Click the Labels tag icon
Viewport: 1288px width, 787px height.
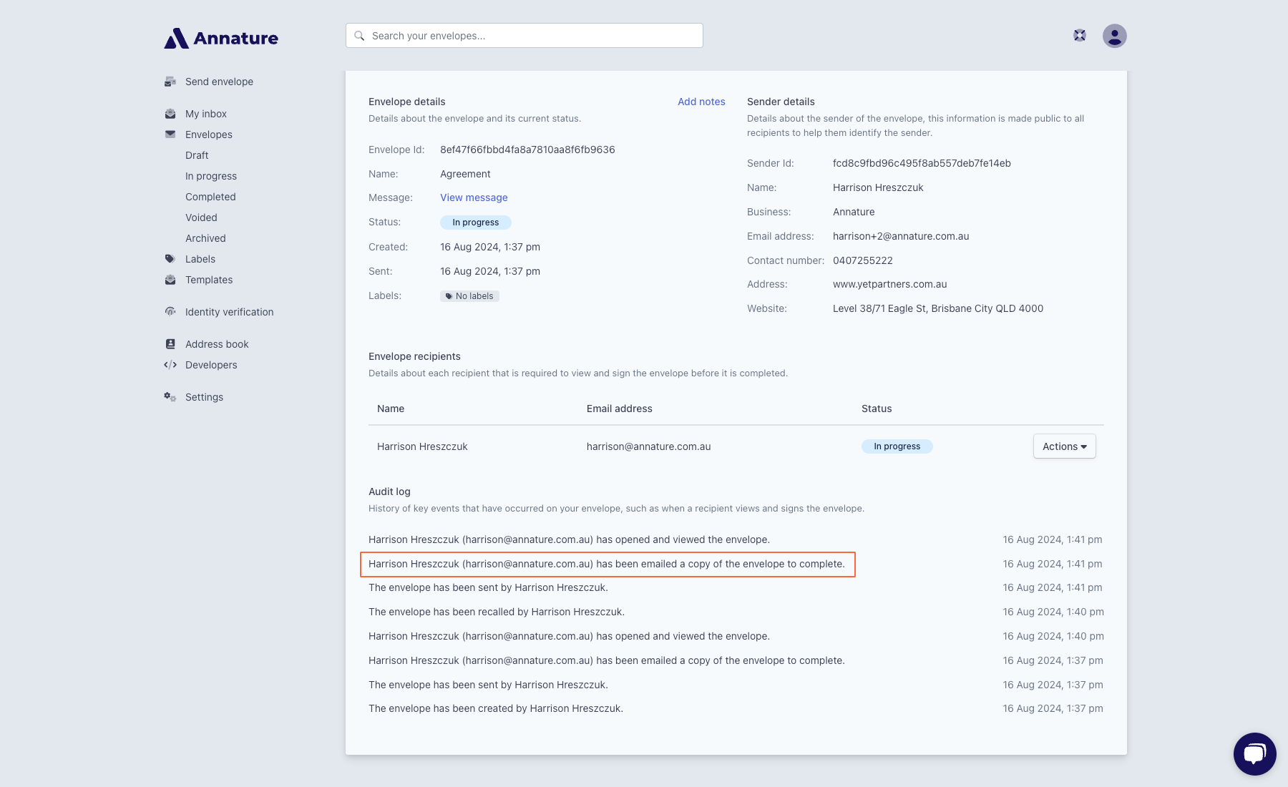[x=170, y=258]
